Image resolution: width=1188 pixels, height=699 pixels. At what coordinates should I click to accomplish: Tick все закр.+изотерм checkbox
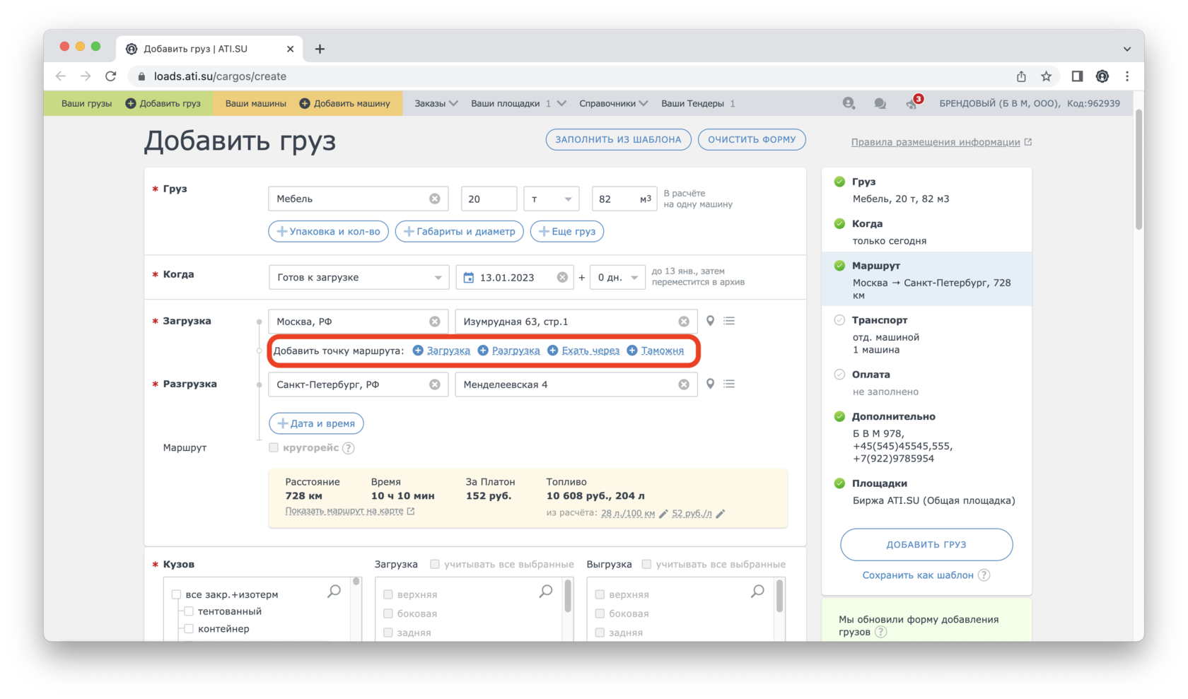click(177, 594)
